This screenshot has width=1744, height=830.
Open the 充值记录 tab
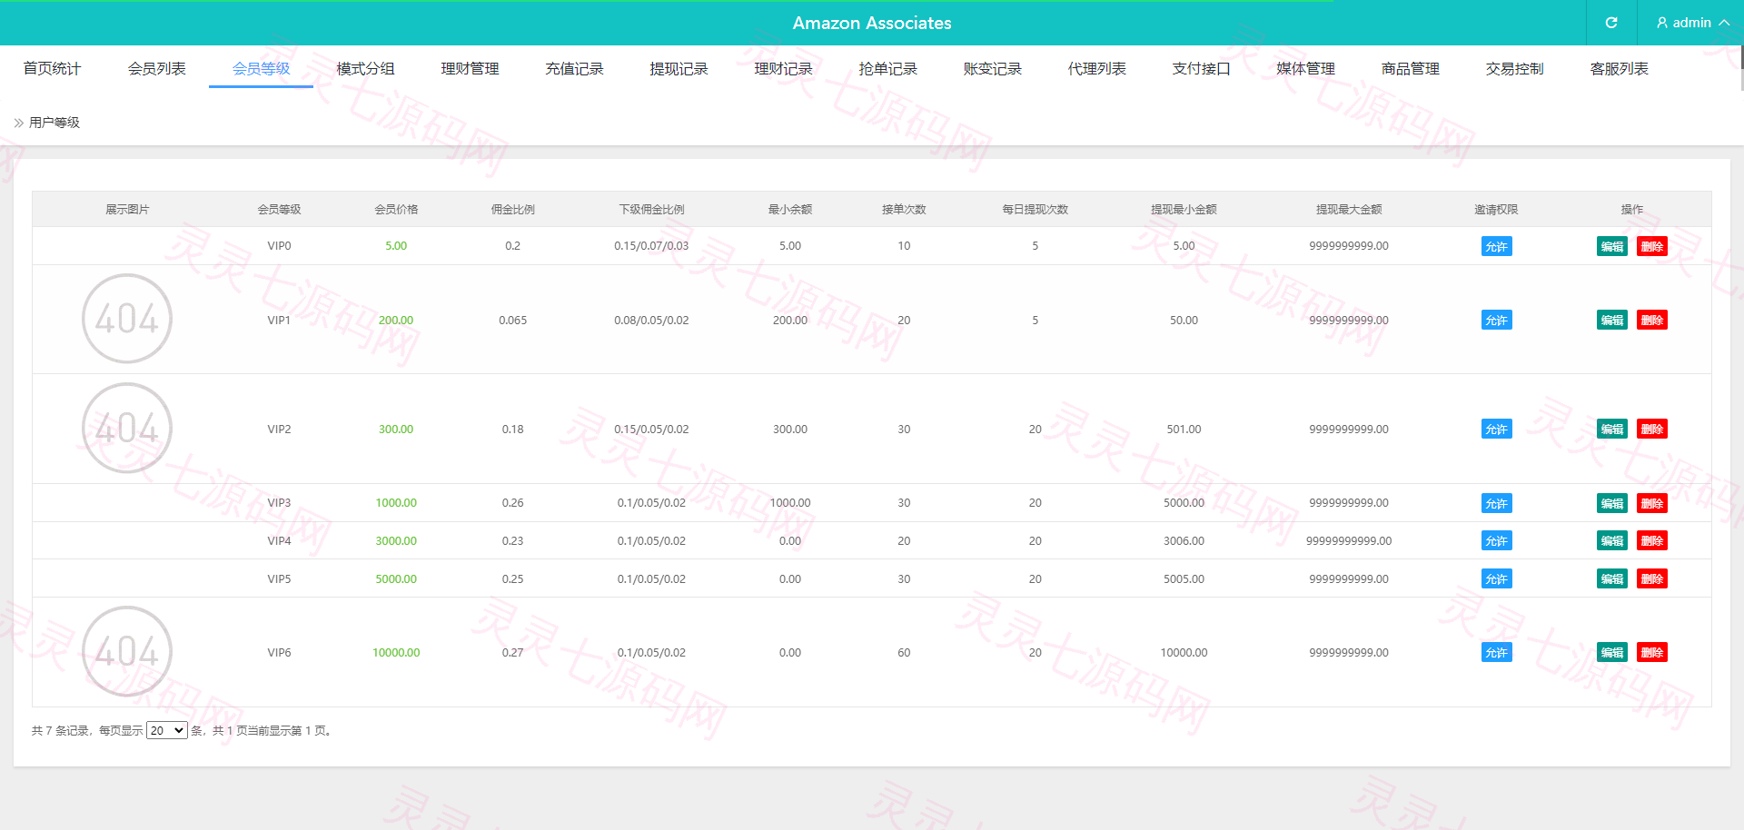coord(574,69)
